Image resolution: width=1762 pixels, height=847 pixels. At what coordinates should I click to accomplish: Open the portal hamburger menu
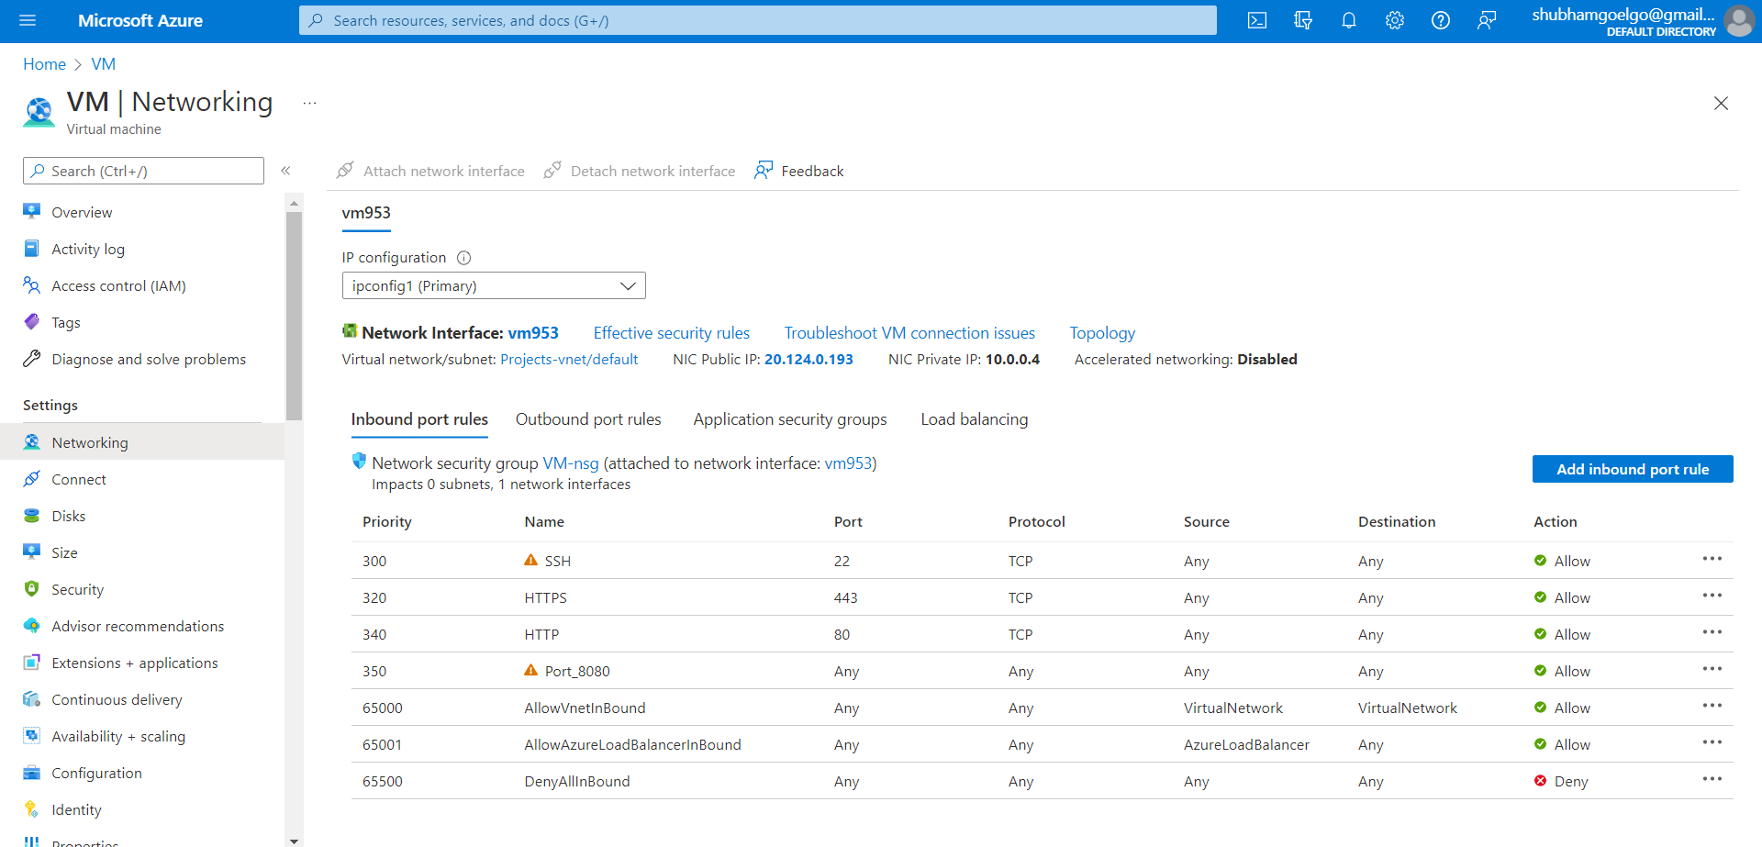[28, 20]
